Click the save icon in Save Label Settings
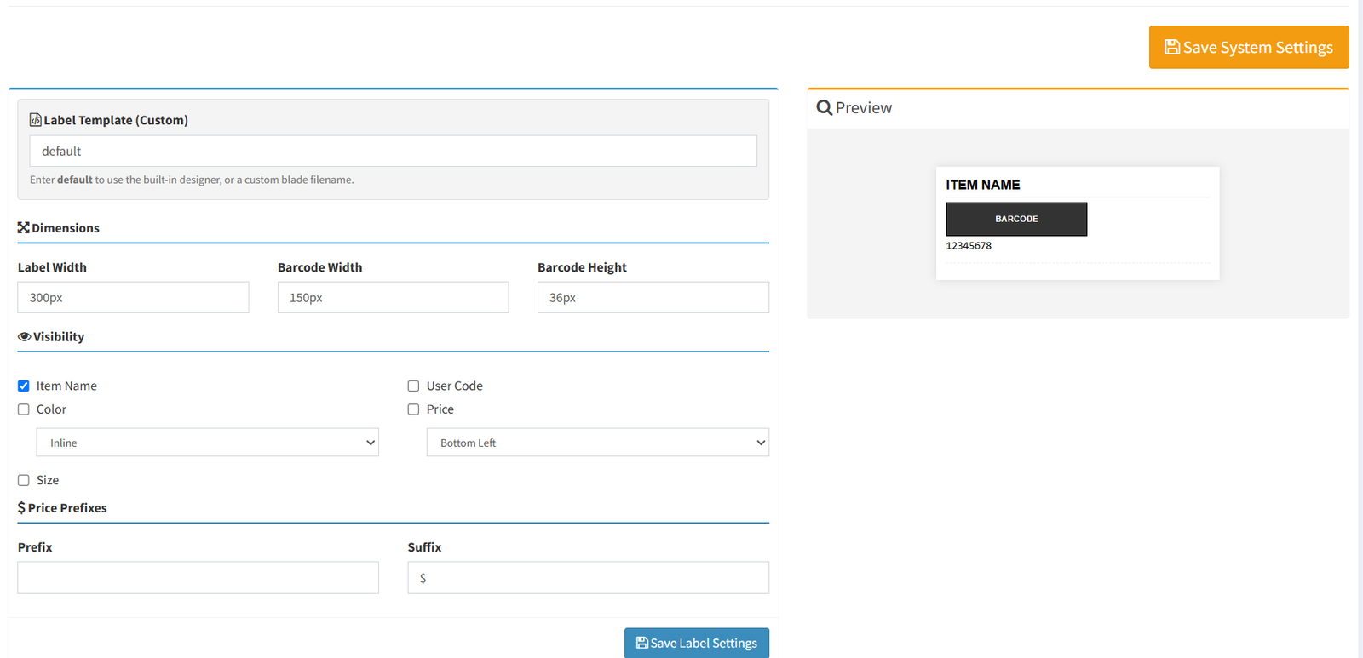The width and height of the screenshot is (1363, 658). point(642,643)
